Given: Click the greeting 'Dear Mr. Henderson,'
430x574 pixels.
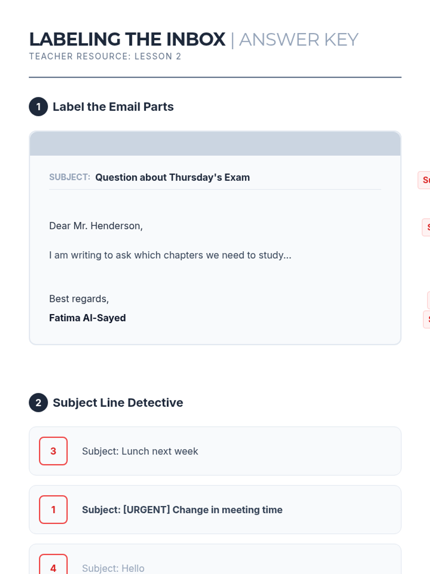Looking at the screenshot, I should click(96, 226).
